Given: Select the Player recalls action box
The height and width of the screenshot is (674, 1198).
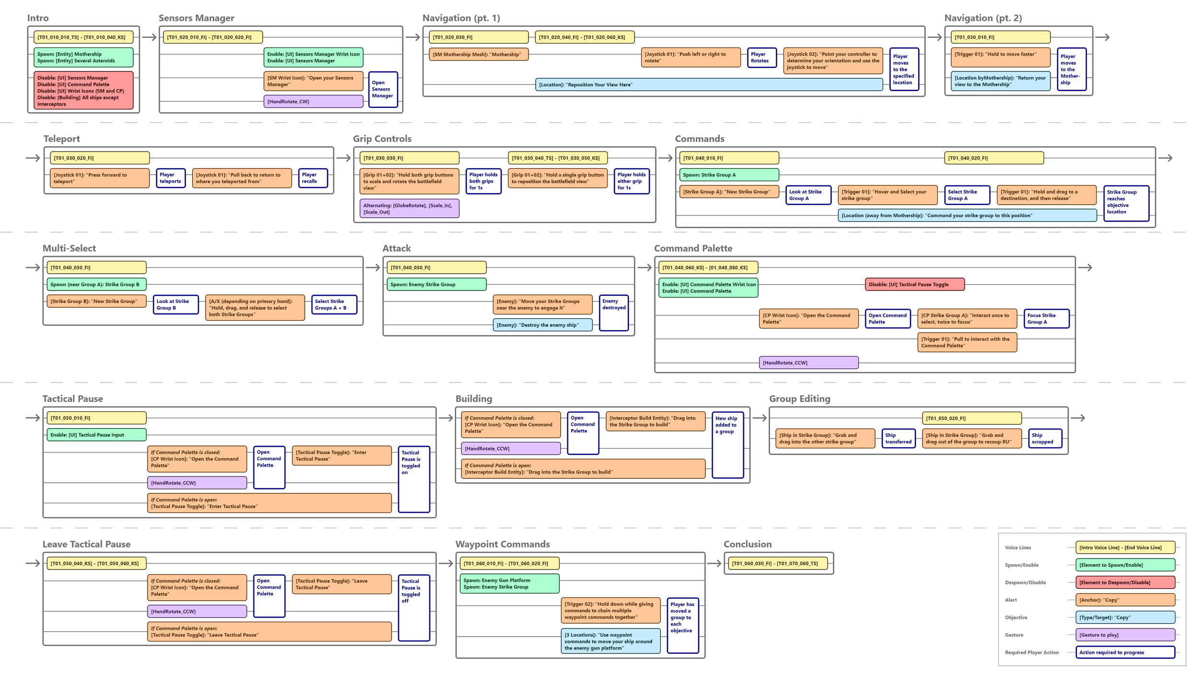Looking at the screenshot, I should click(313, 178).
